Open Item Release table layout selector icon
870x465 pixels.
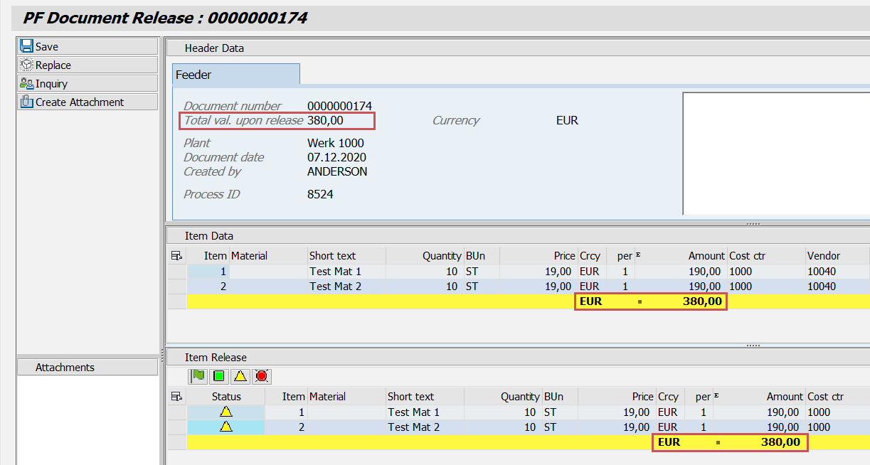click(176, 397)
